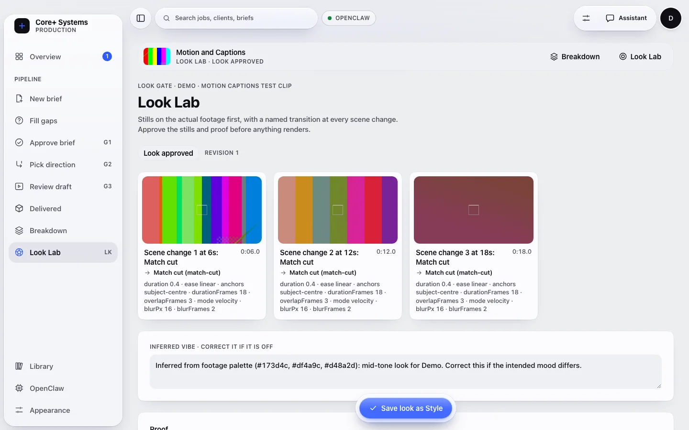Click the search jobs, clients, briefs field
This screenshot has height=430, width=689.
pyautogui.click(x=236, y=18)
